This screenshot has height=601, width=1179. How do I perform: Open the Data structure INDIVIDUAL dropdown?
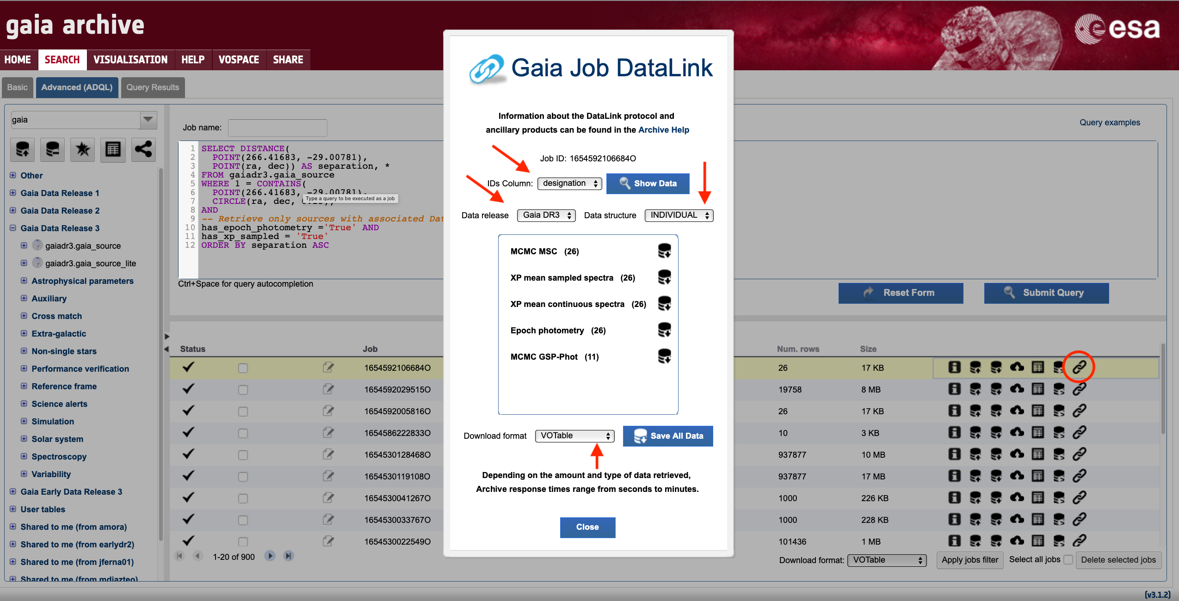click(x=679, y=215)
